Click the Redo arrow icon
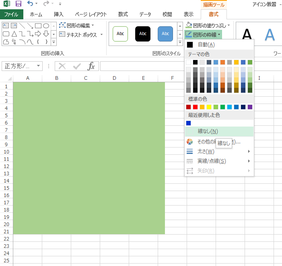 pyautogui.click(x=46, y=3)
